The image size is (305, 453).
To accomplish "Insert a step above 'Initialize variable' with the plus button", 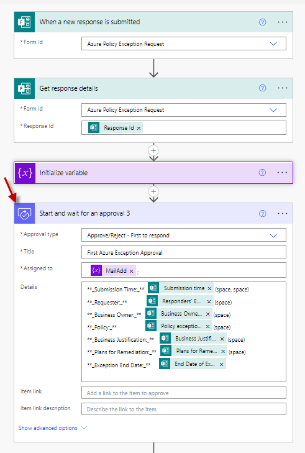I will (x=153, y=150).
